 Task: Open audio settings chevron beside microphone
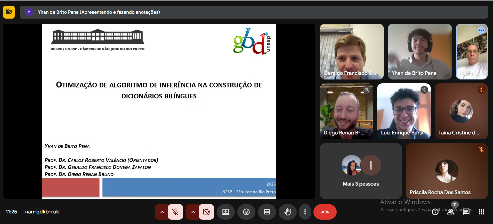162,212
